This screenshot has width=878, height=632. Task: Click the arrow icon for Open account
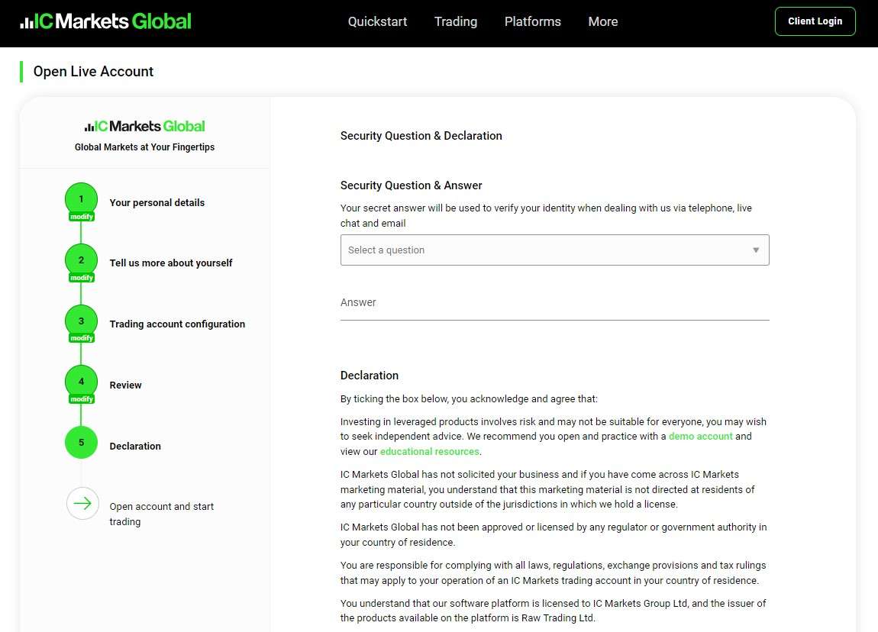pos(82,503)
